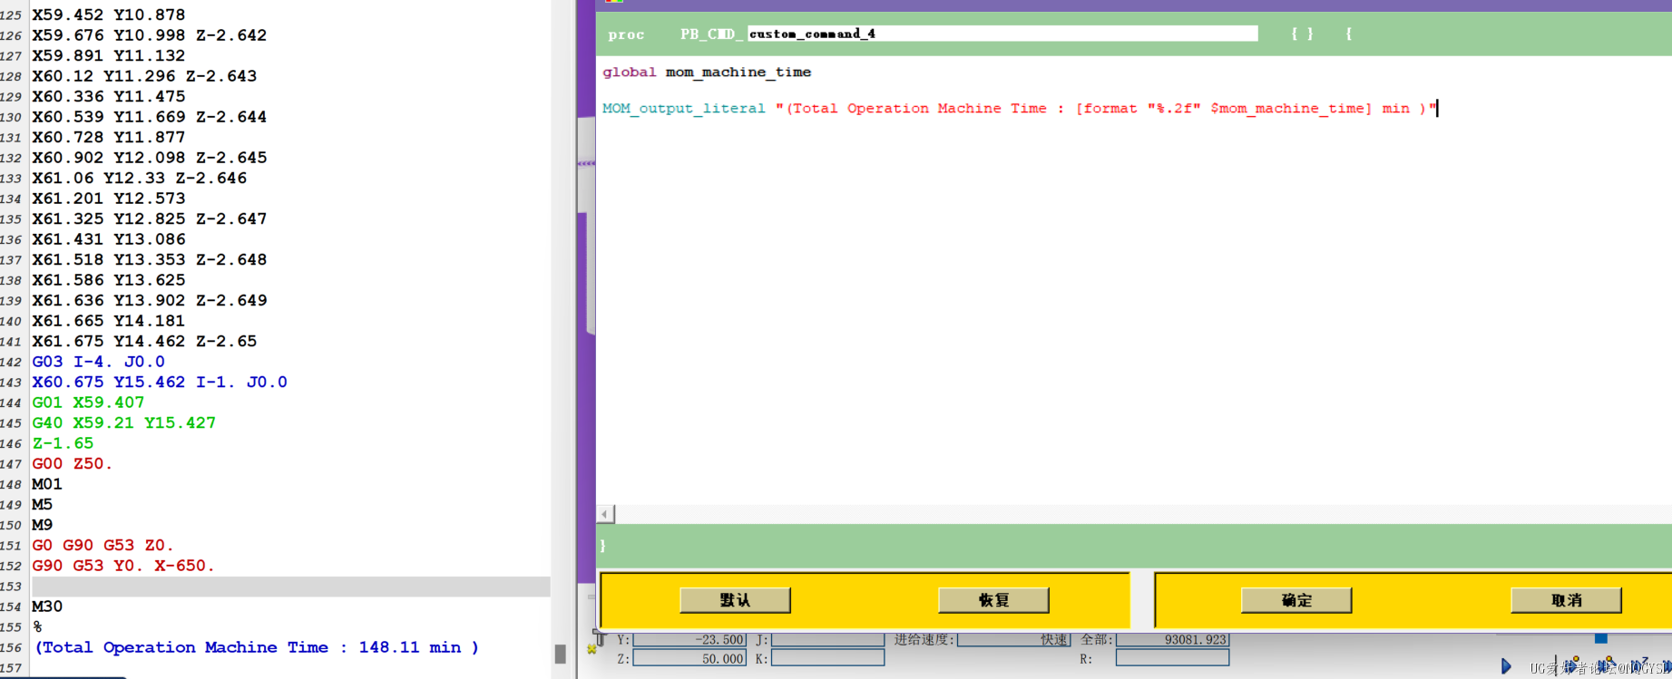The image size is (1672, 679).
Task: Click the custom_command_4 procedure name field
Action: pos(1002,34)
